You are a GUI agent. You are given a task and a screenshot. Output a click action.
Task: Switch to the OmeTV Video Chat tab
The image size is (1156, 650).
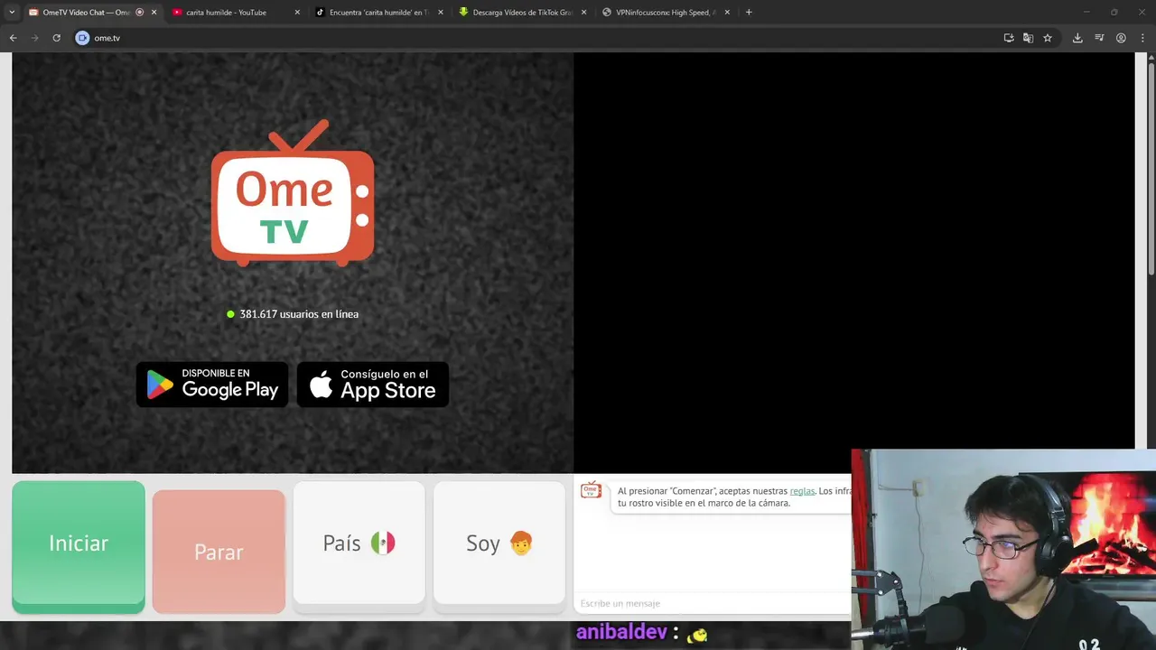86,13
